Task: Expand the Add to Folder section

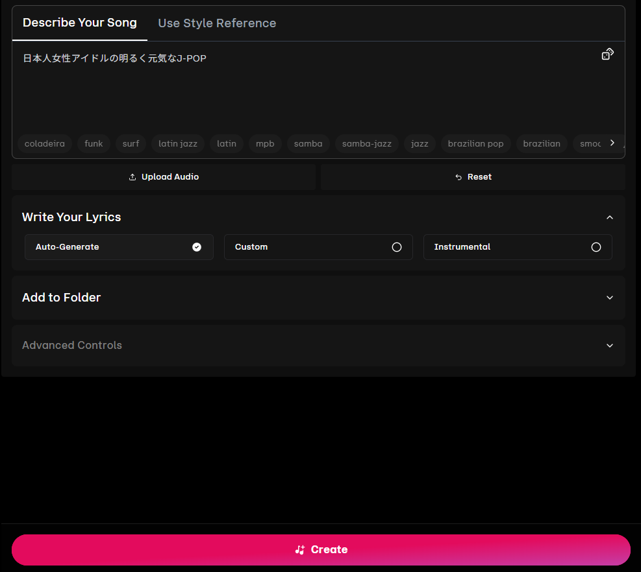Action: click(x=610, y=298)
